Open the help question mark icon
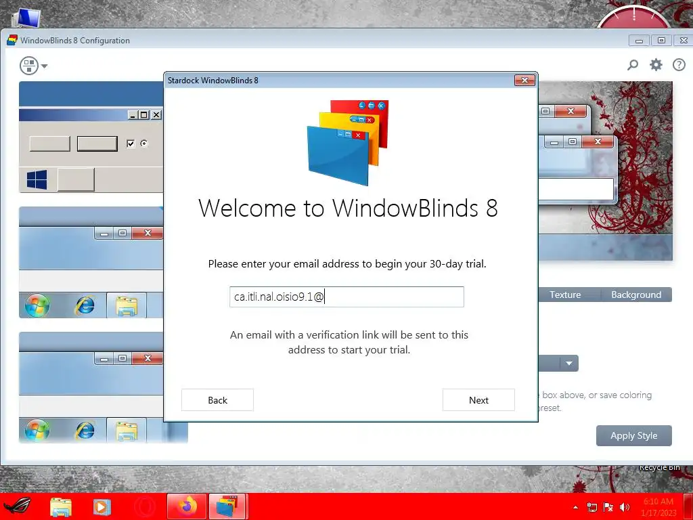The image size is (693, 520). pos(679,65)
